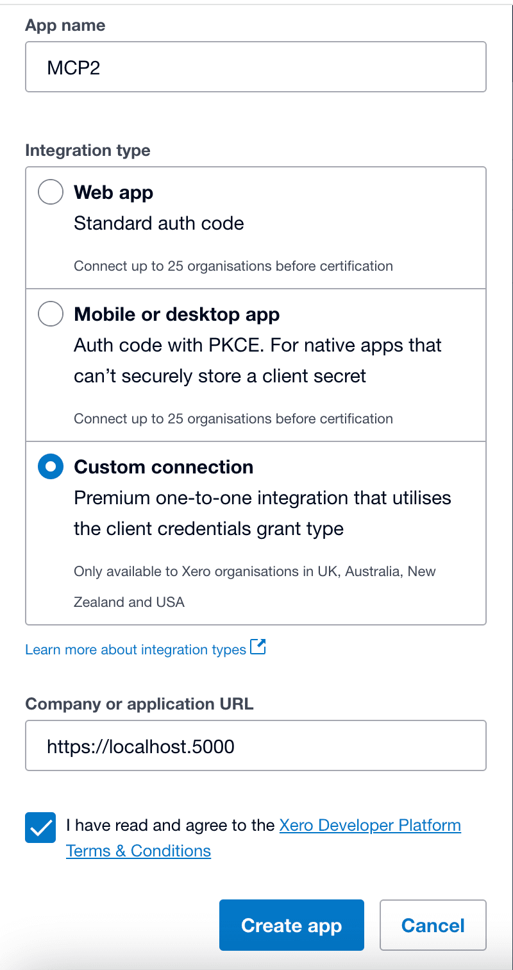Choose the Mobile or desktop app radio
Viewport: 513px width, 970px height.
[x=51, y=314]
